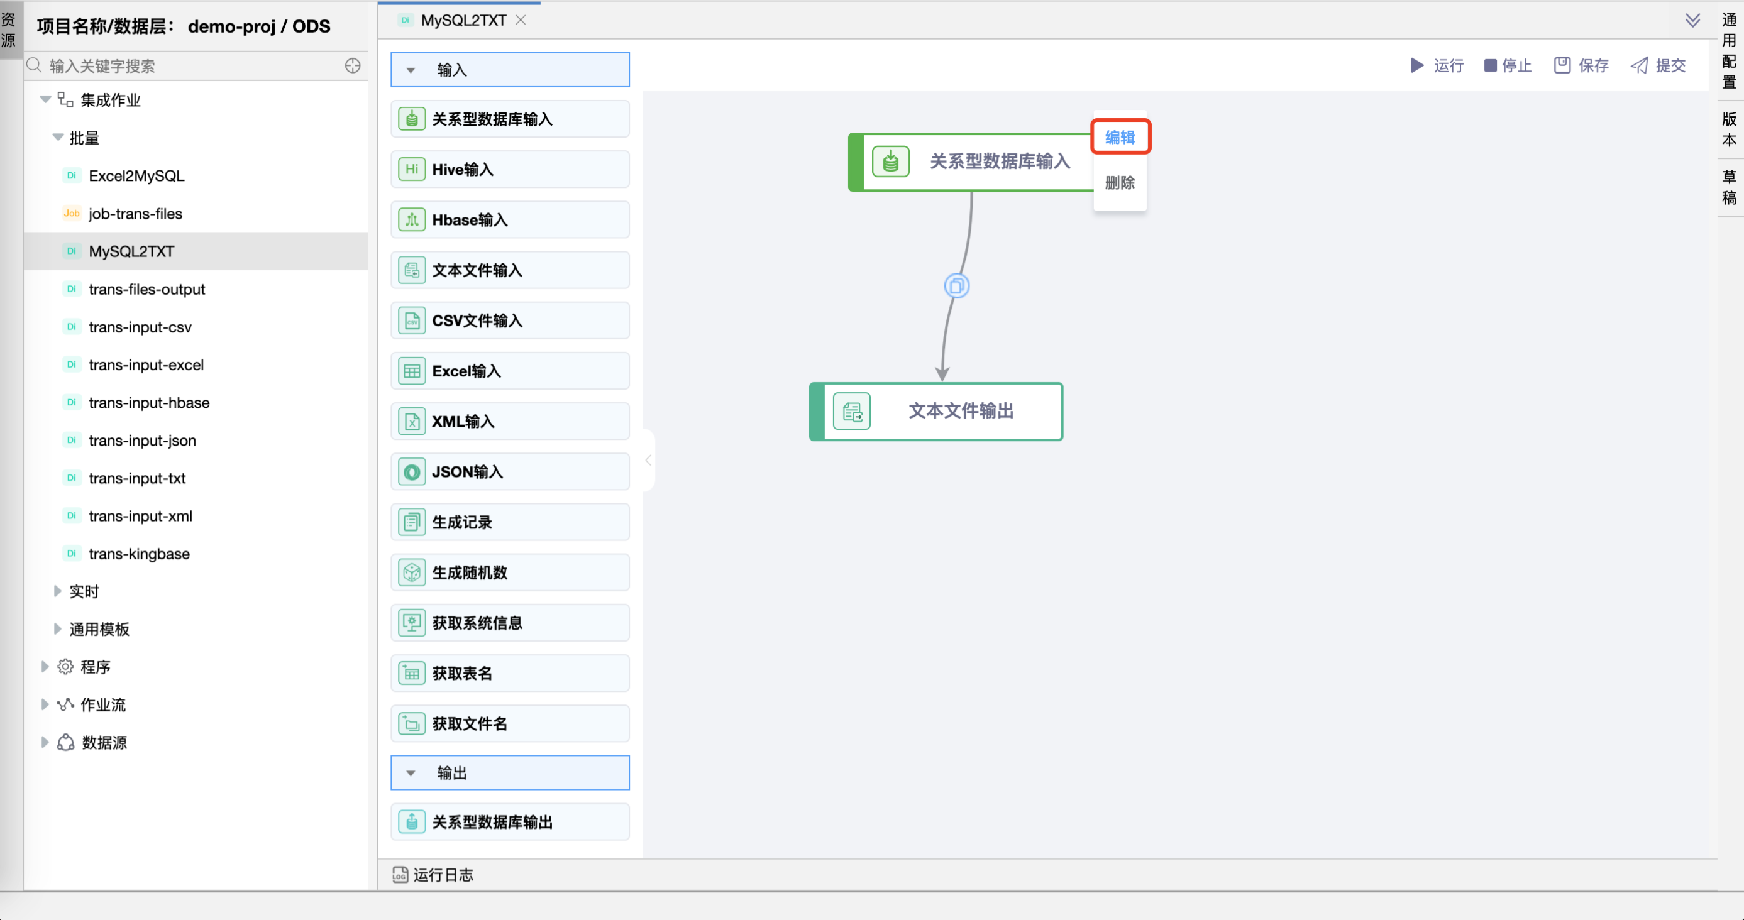Collapse the 输入 component section
Image resolution: width=1744 pixels, height=920 pixels.
coord(411,70)
